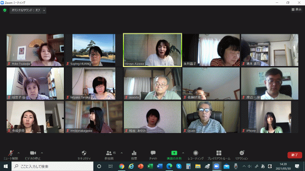Expand video options arrow beside camera

click(x=42, y=153)
